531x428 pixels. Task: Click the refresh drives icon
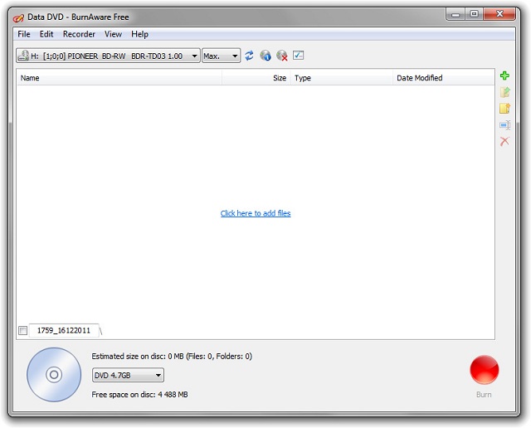coord(249,56)
